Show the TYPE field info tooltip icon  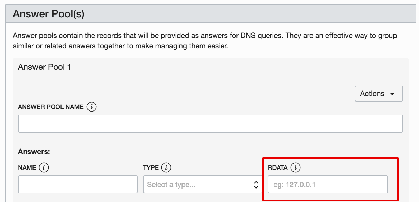pos(166,168)
